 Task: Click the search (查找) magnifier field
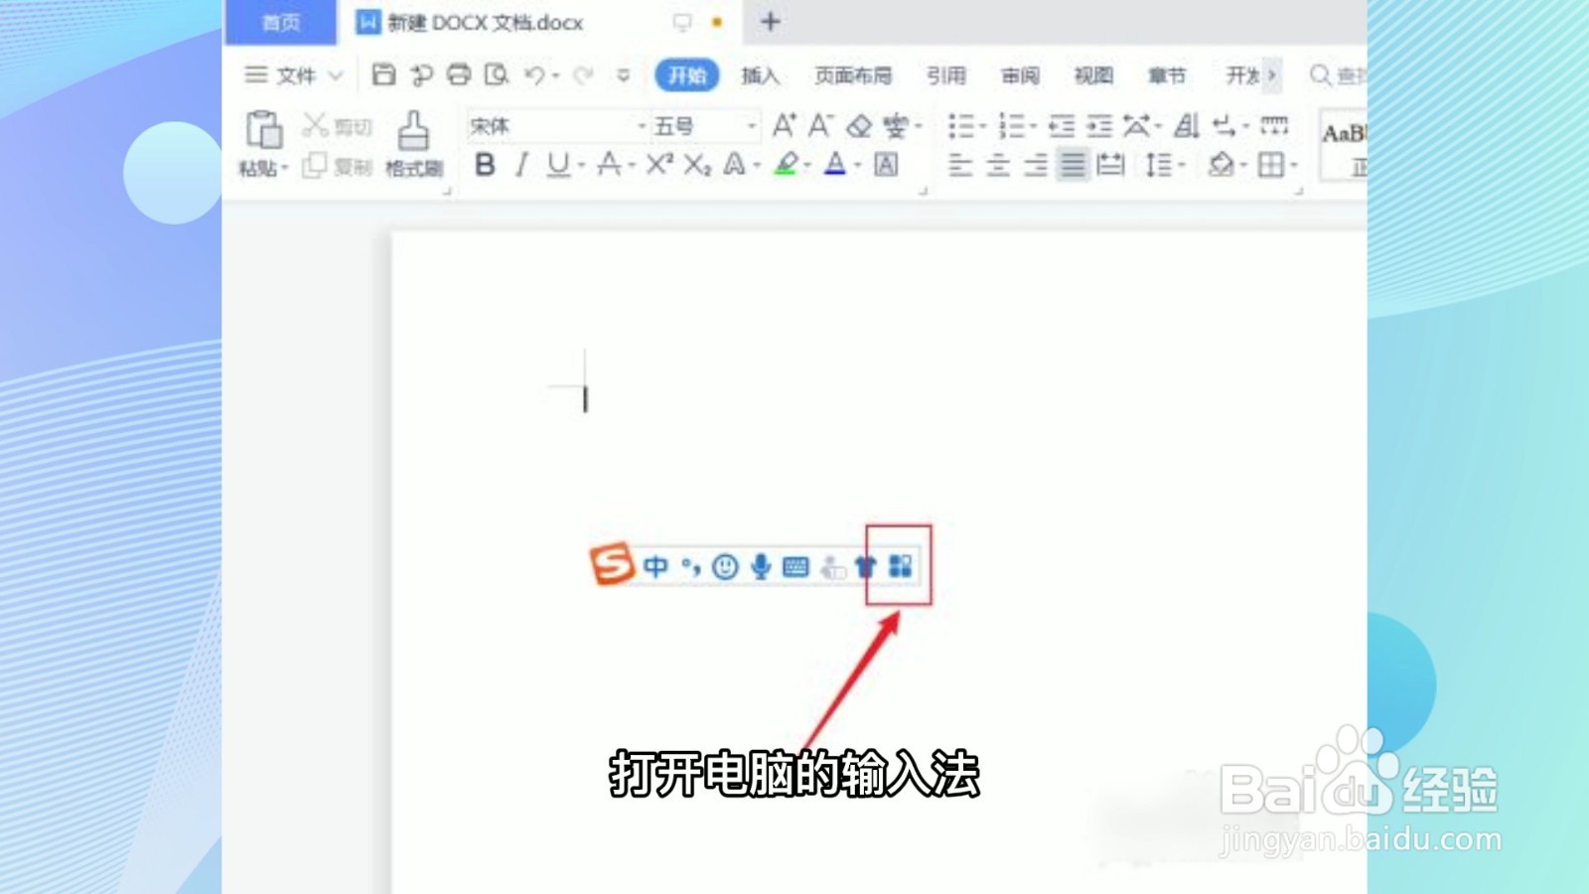1337,75
